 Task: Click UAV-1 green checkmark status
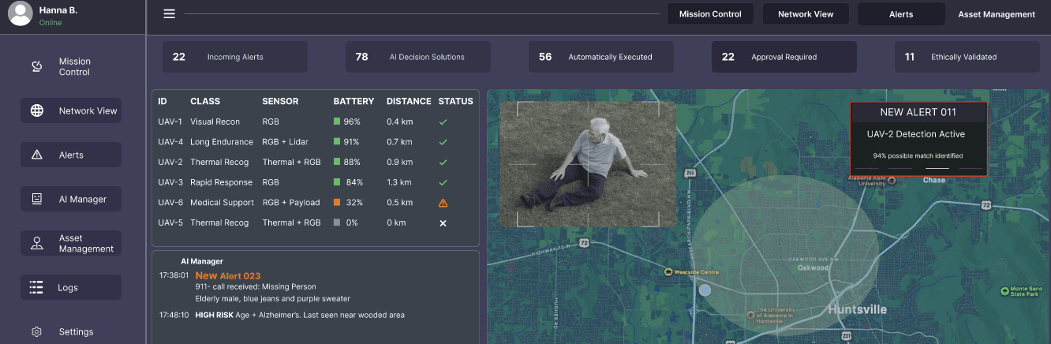click(x=443, y=122)
